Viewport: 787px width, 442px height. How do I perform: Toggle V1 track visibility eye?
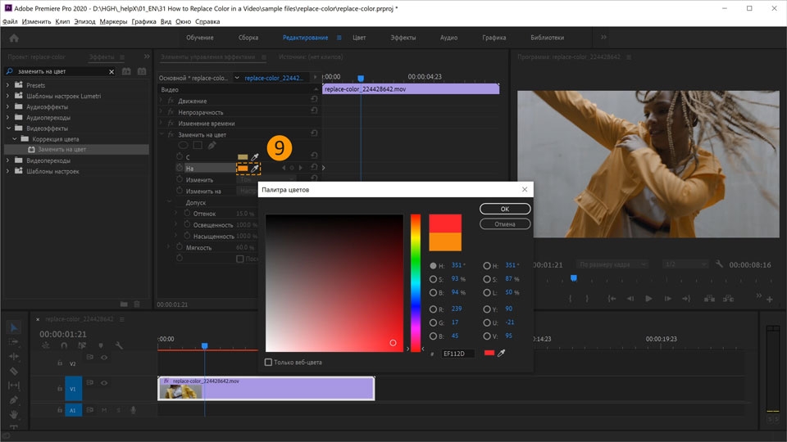(x=103, y=381)
